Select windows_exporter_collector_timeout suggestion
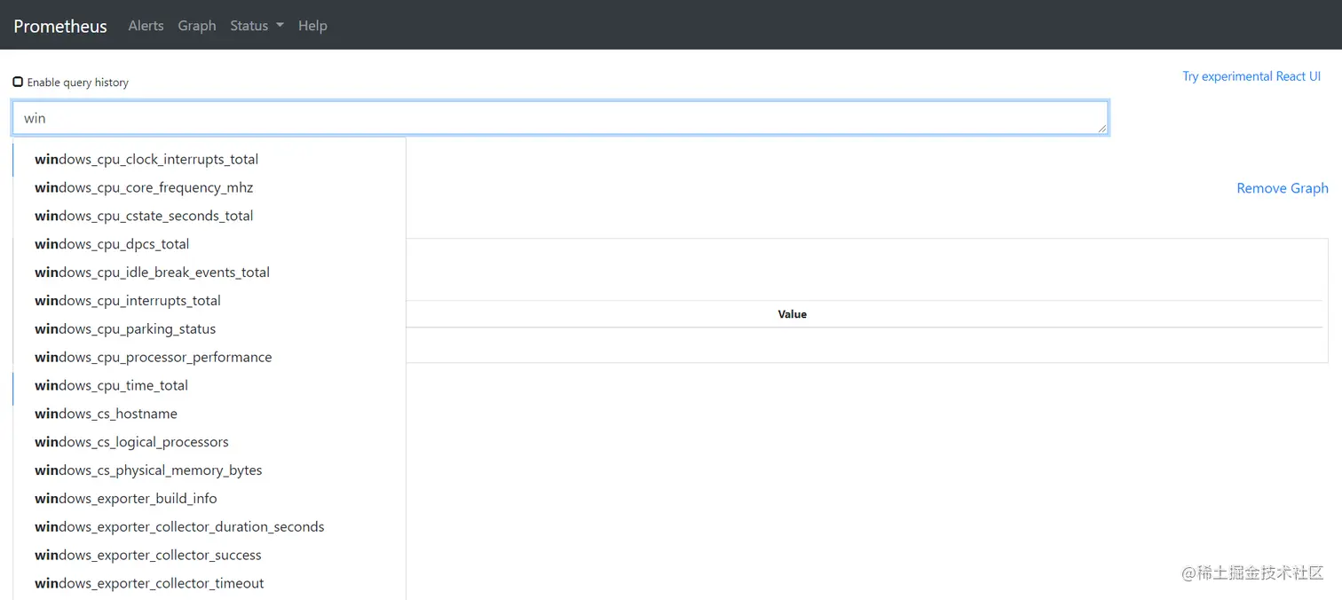Viewport: 1342px width, 600px height. [210, 584]
